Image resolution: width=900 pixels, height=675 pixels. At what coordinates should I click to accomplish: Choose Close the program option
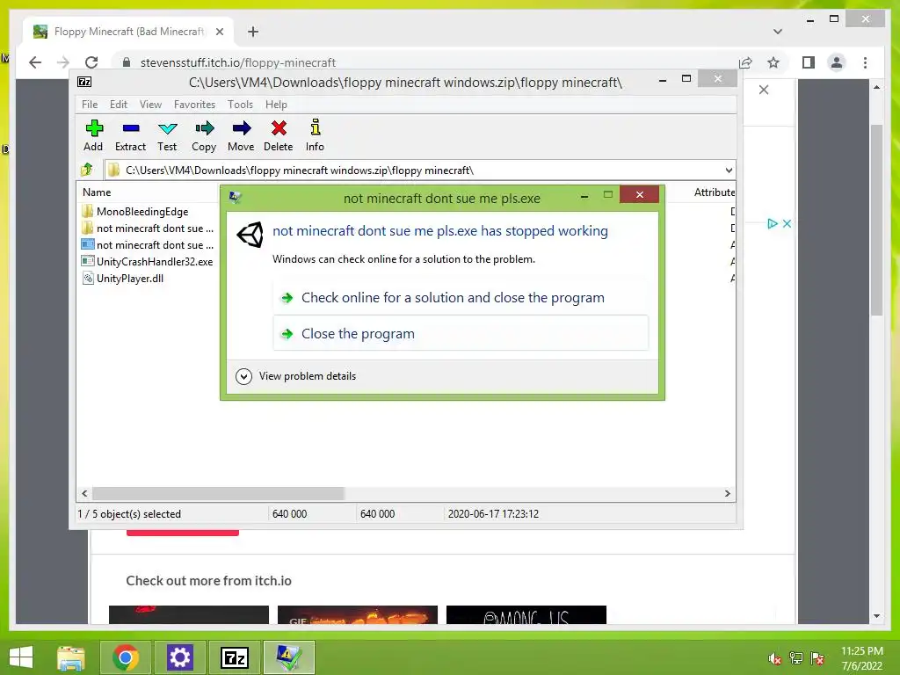pyautogui.click(x=461, y=333)
